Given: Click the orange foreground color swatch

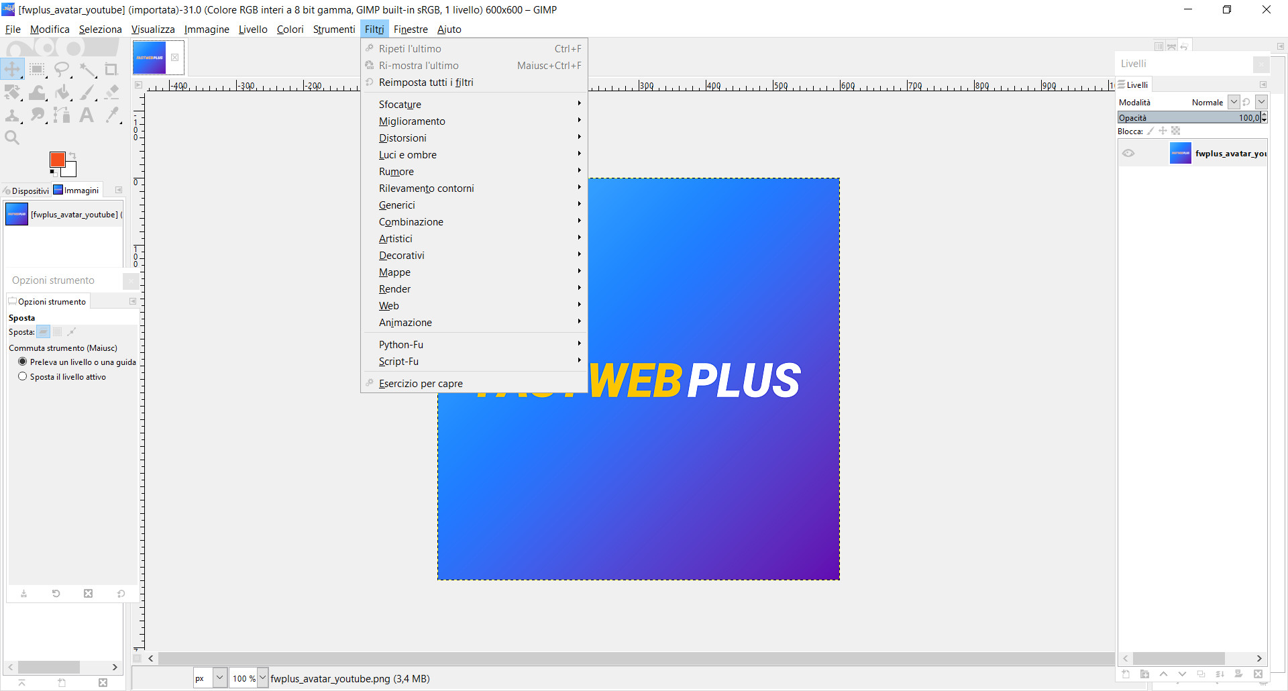Looking at the screenshot, I should click(x=57, y=159).
